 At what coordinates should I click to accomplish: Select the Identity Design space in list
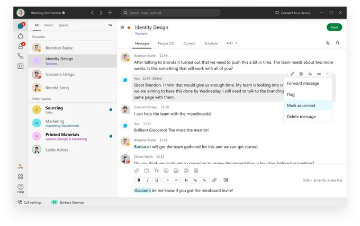pos(73,61)
